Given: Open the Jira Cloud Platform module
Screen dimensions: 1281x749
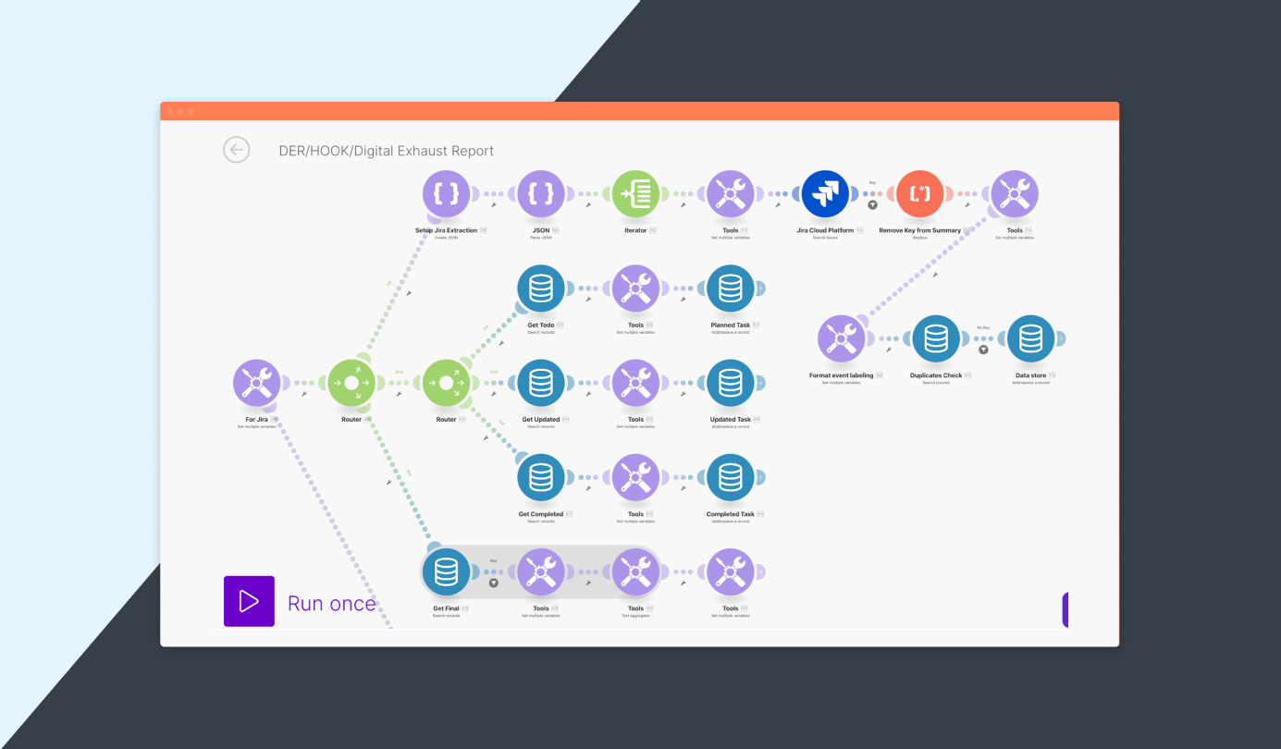Looking at the screenshot, I should (x=825, y=194).
